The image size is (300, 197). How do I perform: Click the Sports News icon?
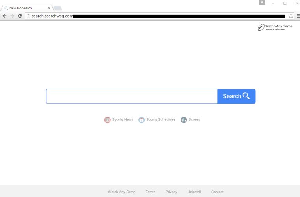tap(107, 120)
